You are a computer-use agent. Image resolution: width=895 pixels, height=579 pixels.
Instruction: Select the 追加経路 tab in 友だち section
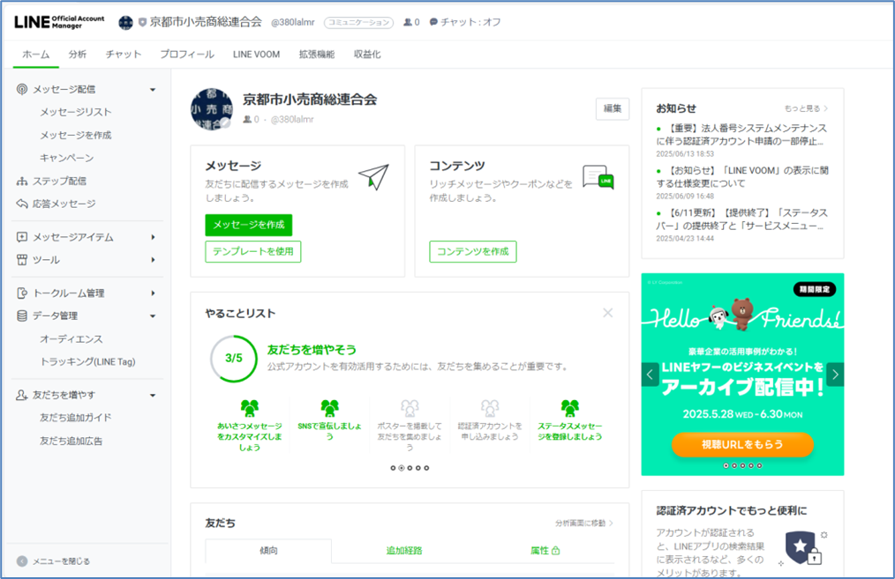[404, 551]
